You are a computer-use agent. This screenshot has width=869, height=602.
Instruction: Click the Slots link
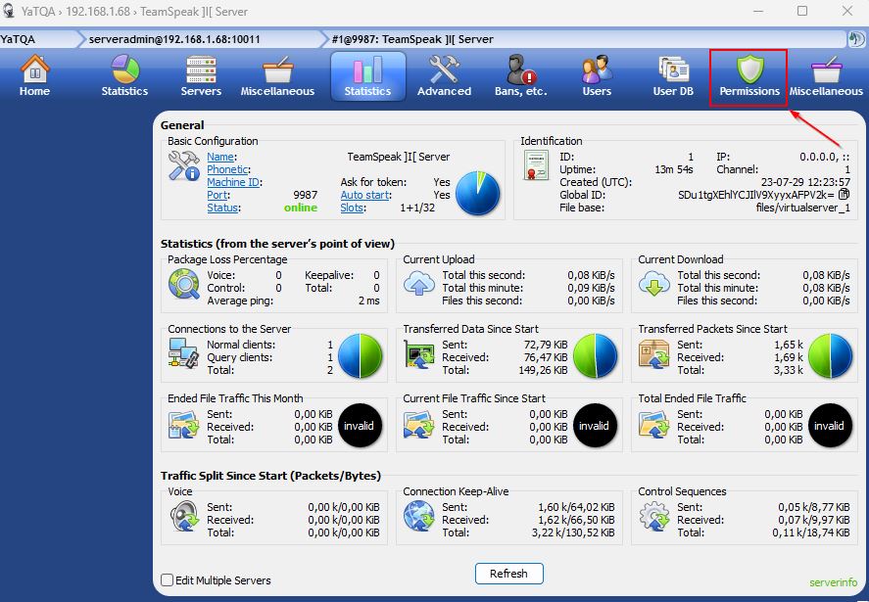click(x=353, y=208)
